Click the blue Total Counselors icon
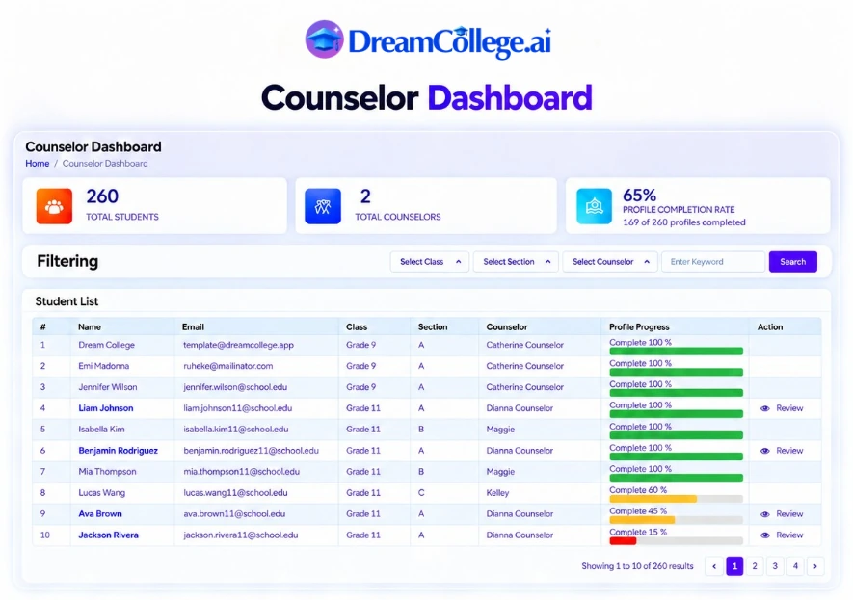The image size is (853, 600). tap(323, 206)
